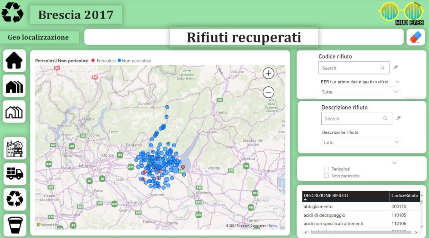Click the Verona label on the map
The image size is (429, 238).
214,168
